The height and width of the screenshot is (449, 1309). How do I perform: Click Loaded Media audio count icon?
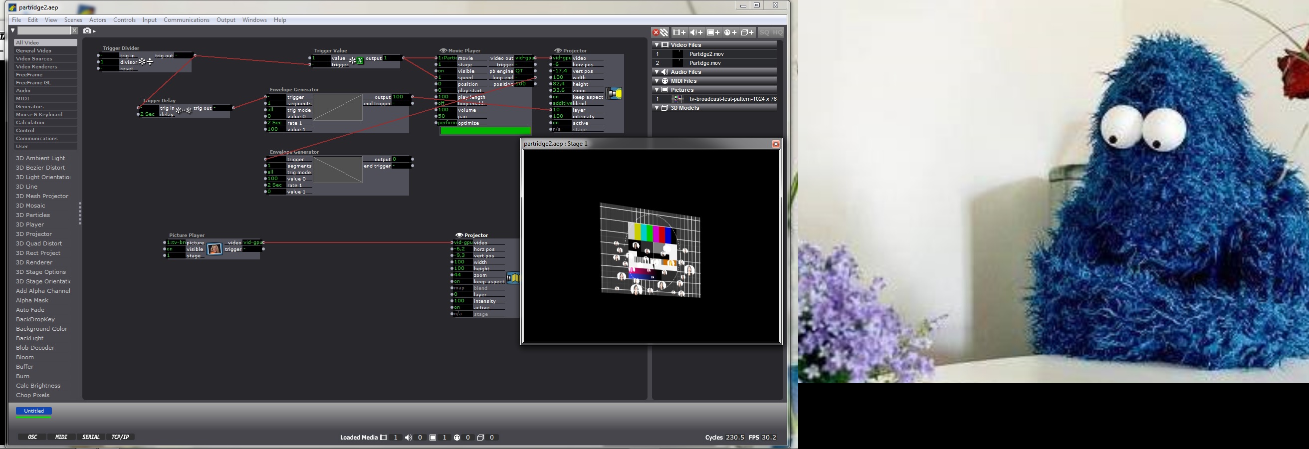(408, 438)
